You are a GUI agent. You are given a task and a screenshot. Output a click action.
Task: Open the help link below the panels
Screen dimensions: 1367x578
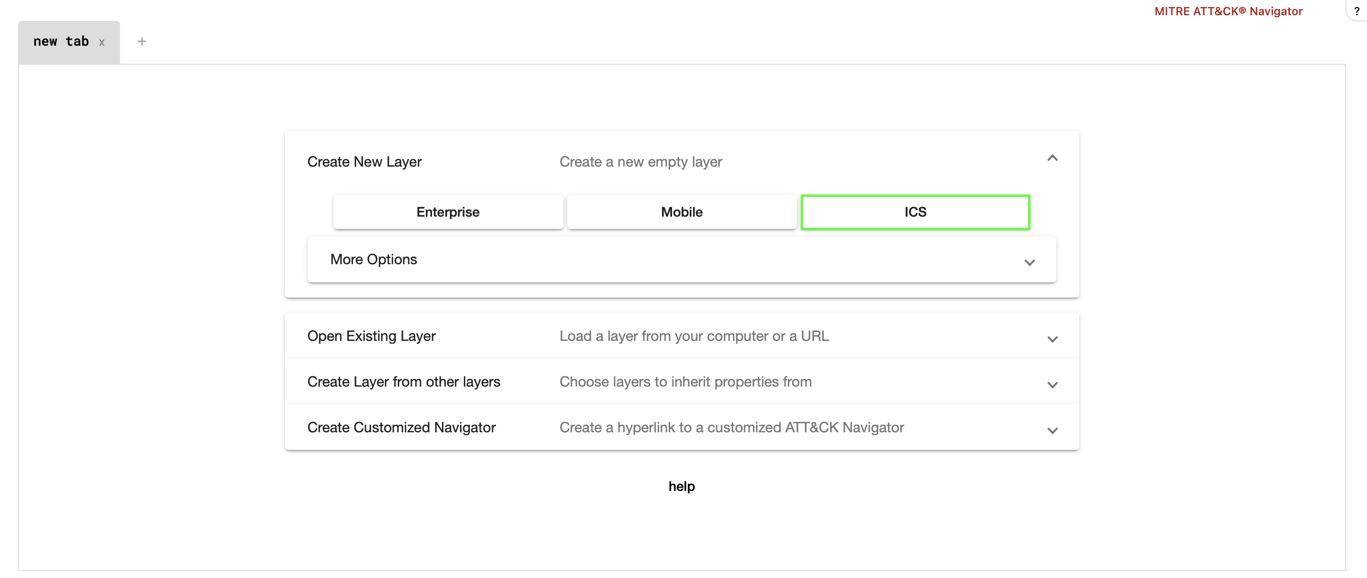[682, 486]
